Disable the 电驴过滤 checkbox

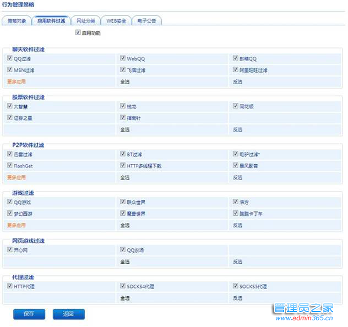tap(236, 154)
